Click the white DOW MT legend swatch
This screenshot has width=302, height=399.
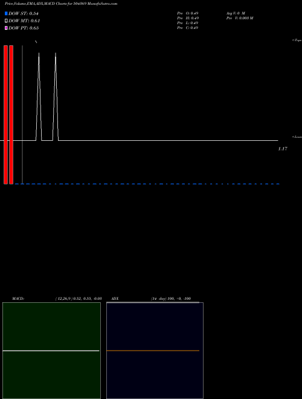click(6, 21)
